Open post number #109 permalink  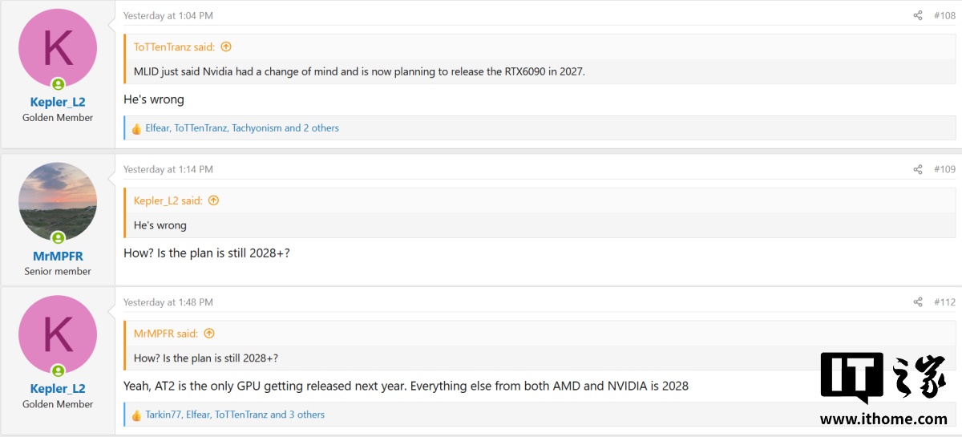[x=944, y=169]
